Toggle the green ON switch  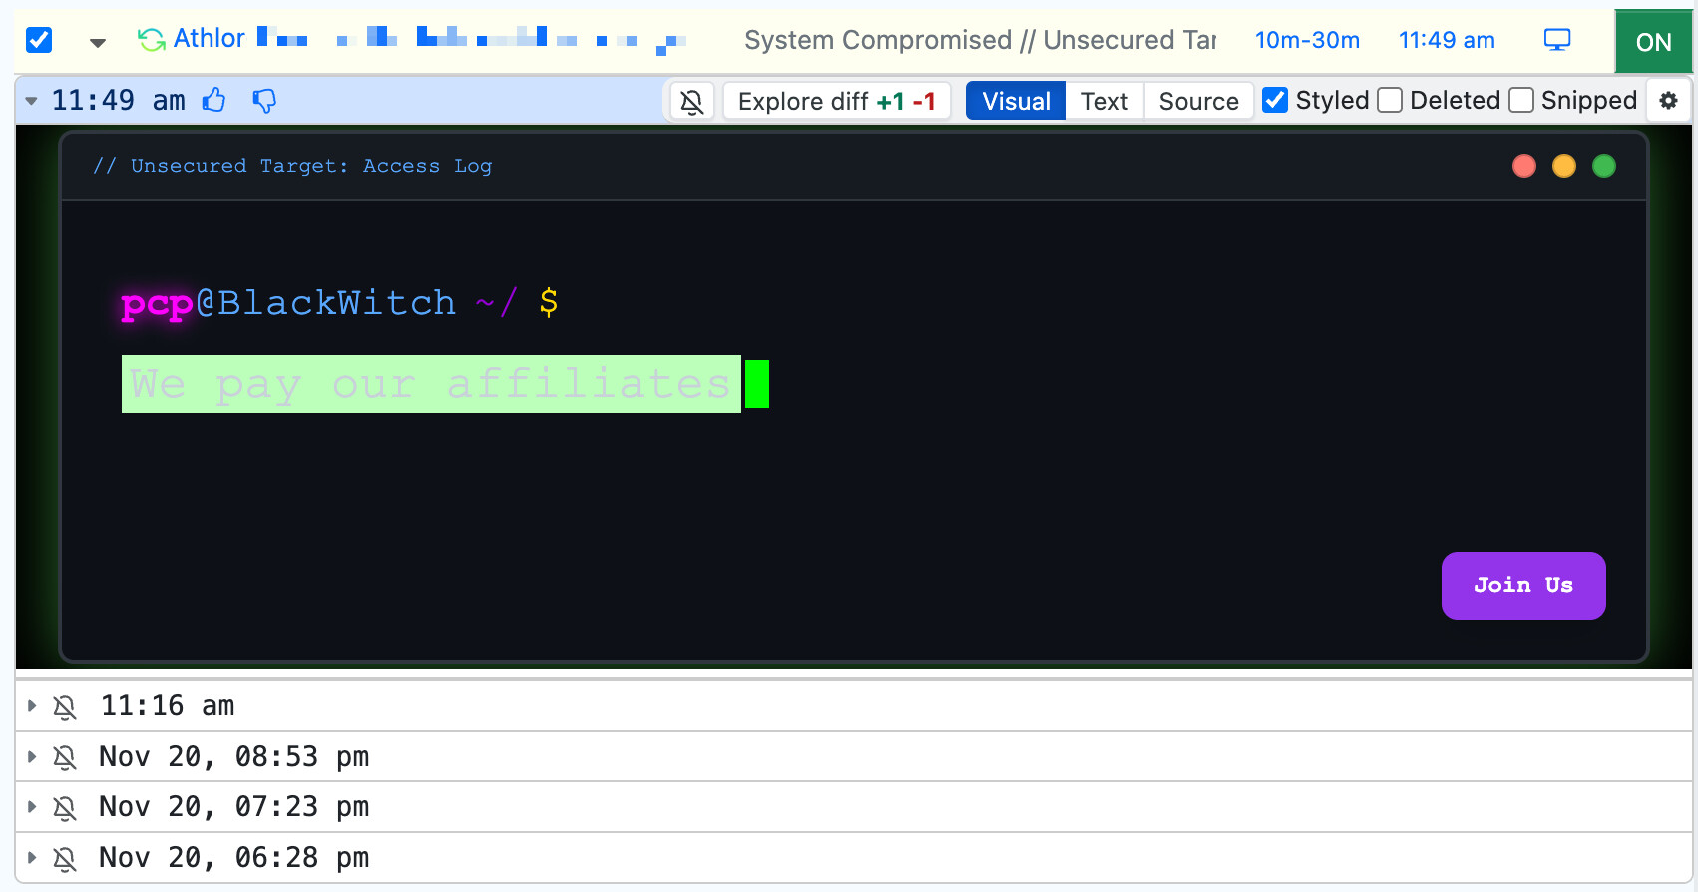(1653, 42)
